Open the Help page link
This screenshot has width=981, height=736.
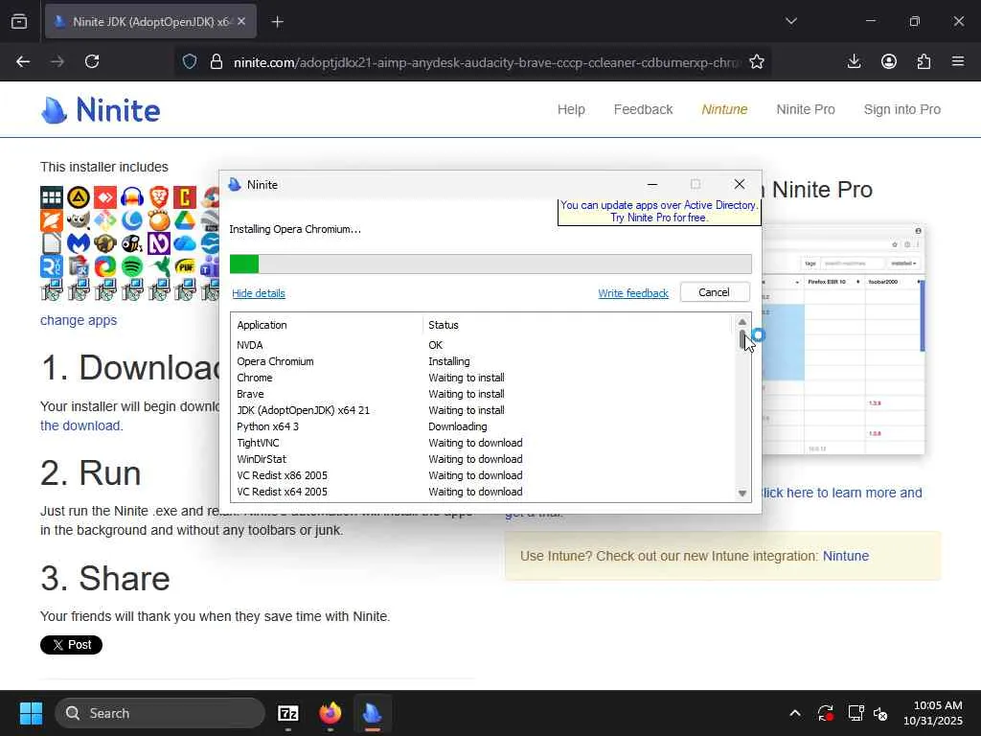571,109
